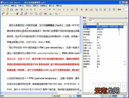Open the colored shapes tool dropdown arrow
This screenshot has height=98, width=129.
tap(53, 14)
